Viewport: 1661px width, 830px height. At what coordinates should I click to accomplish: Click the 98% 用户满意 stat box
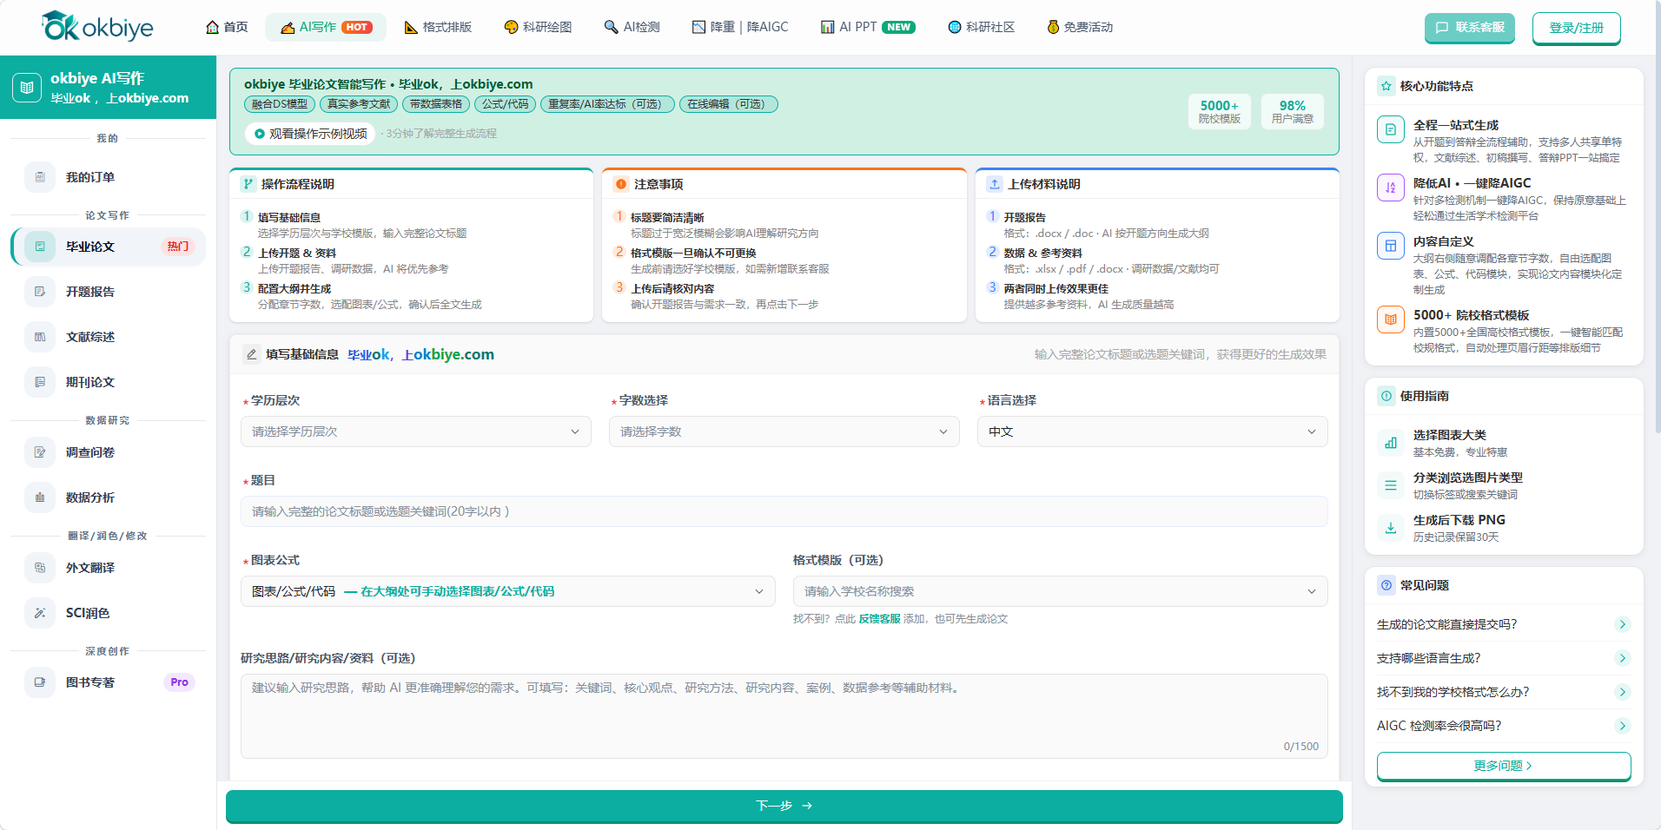coord(1293,111)
